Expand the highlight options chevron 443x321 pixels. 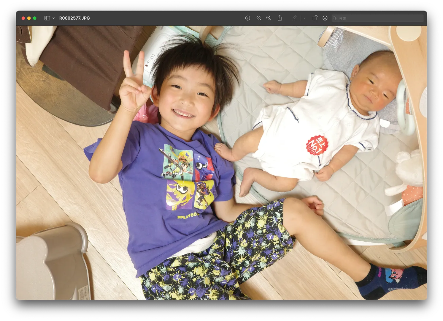tap(304, 18)
